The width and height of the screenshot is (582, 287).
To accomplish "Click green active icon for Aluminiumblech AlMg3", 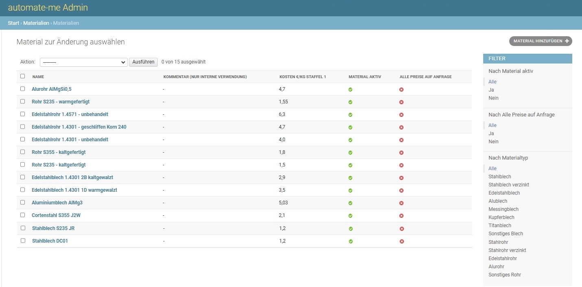I will pos(350,203).
